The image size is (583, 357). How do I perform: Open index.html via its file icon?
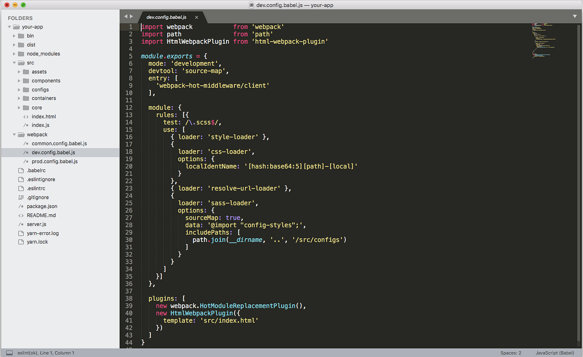click(26, 117)
